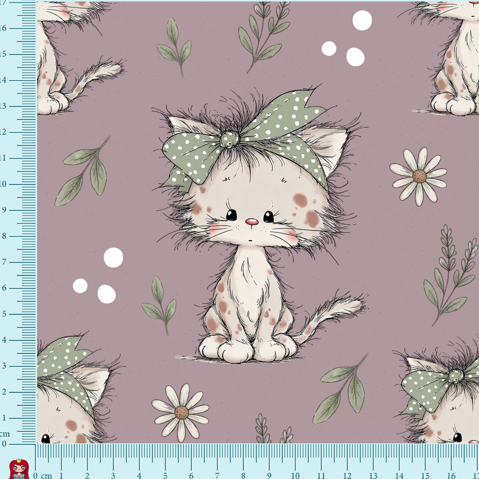
Task: Click the central kitten's pink nose
Action: [x=251, y=222]
